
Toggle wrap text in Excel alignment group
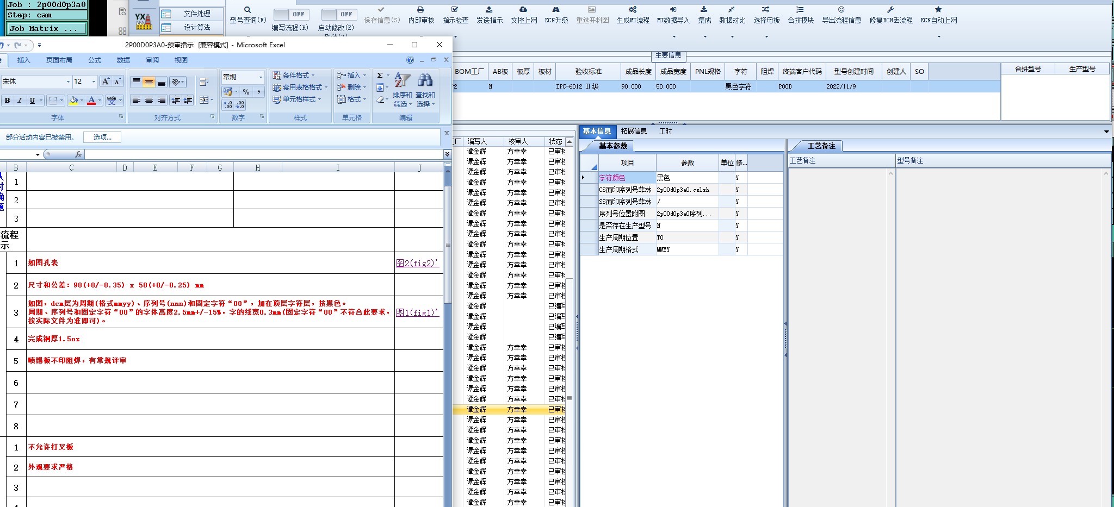(204, 82)
